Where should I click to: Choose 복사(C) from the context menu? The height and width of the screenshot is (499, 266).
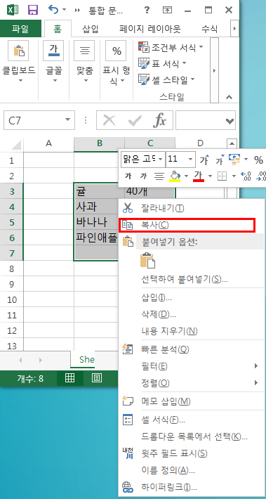click(x=192, y=225)
